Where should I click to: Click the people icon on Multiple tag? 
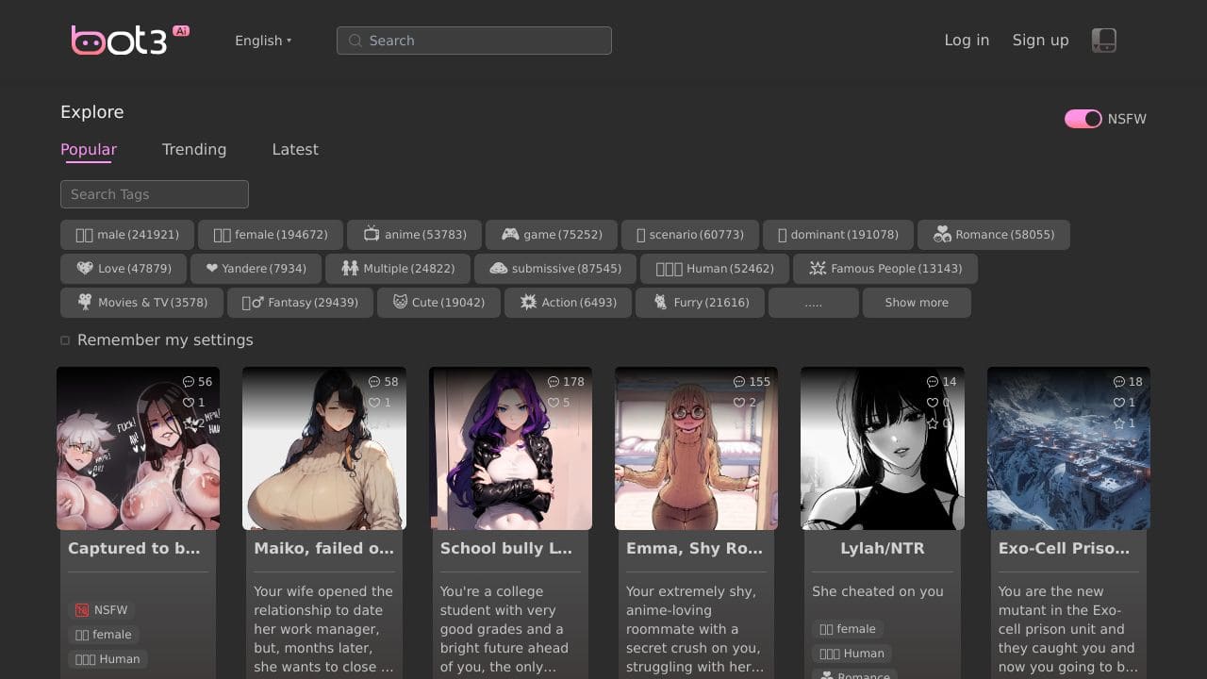[x=350, y=268]
